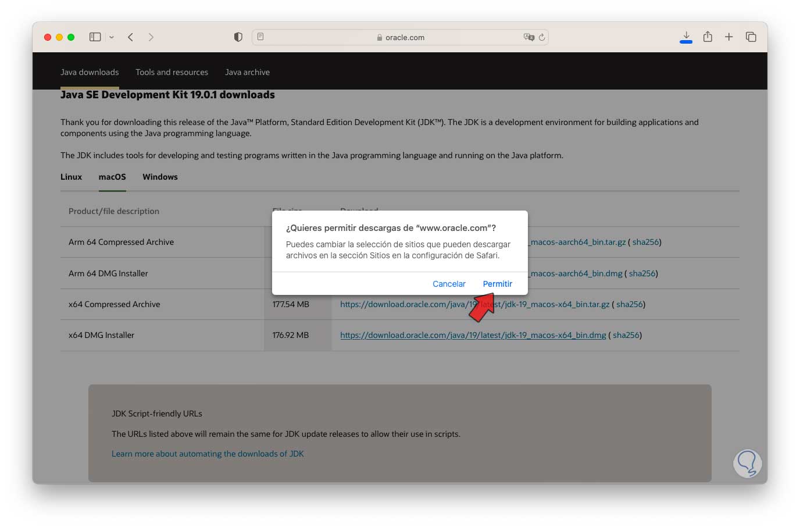Show the tab overview
The height and width of the screenshot is (527, 800).
[751, 37]
